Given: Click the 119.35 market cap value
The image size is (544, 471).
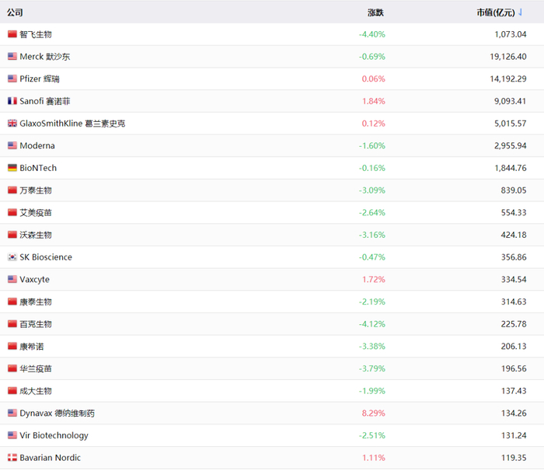Looking at the screenshot, I should click(x=514, y=458).
